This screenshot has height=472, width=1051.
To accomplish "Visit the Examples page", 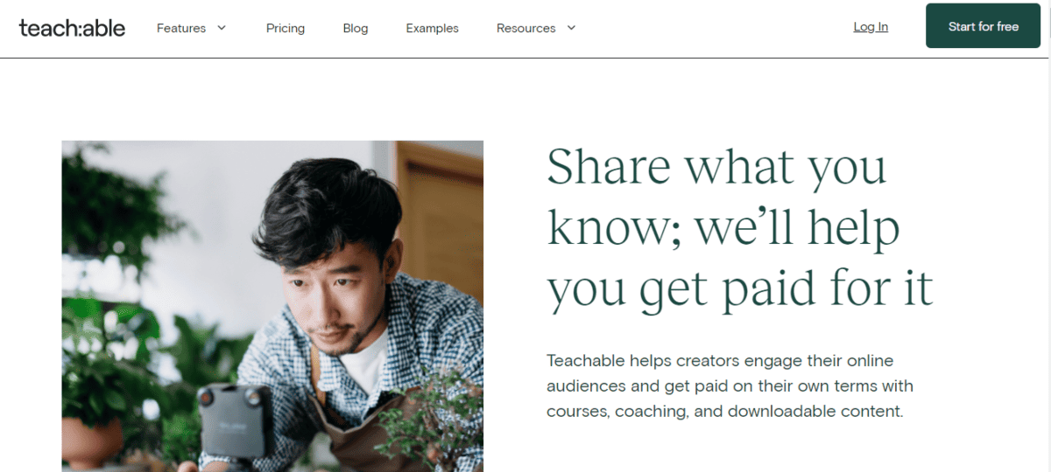I will tap(432, 28).
